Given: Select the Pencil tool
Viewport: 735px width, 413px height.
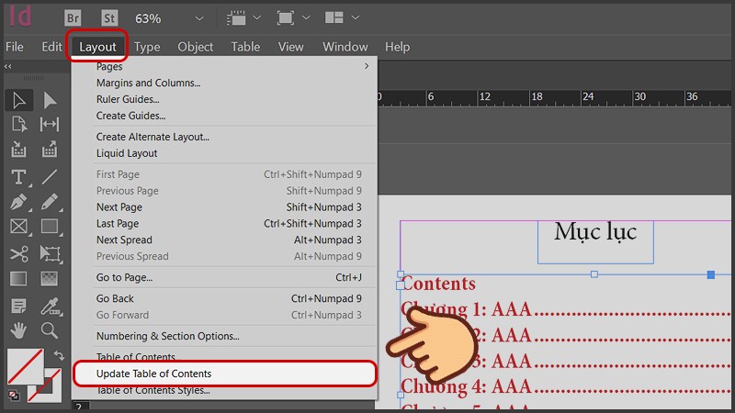Looking at the screenshot, I should (50, 202).
